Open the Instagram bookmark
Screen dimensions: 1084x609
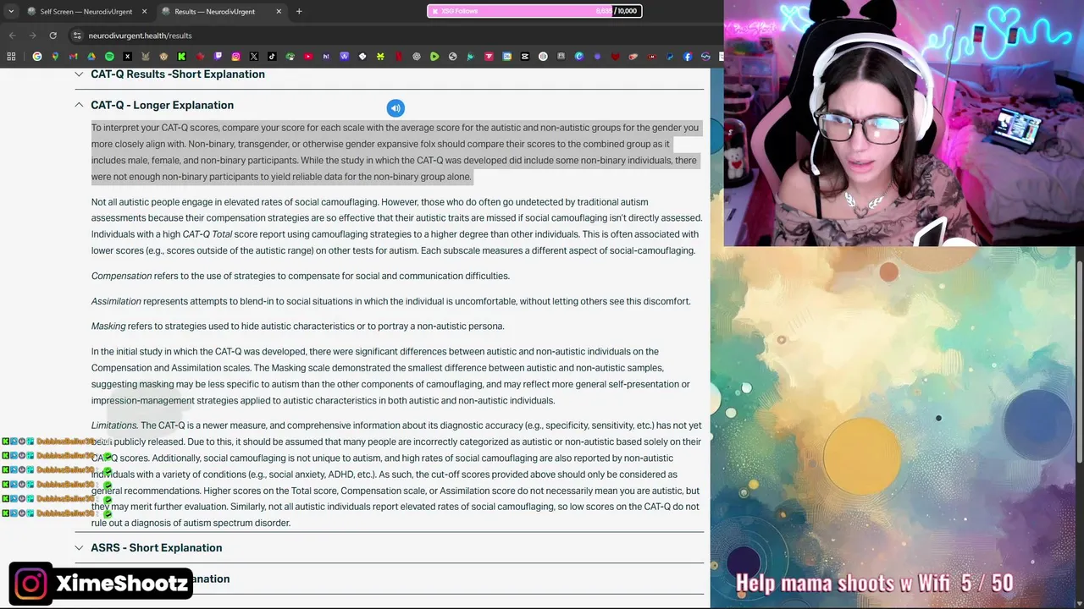[235, 57]
